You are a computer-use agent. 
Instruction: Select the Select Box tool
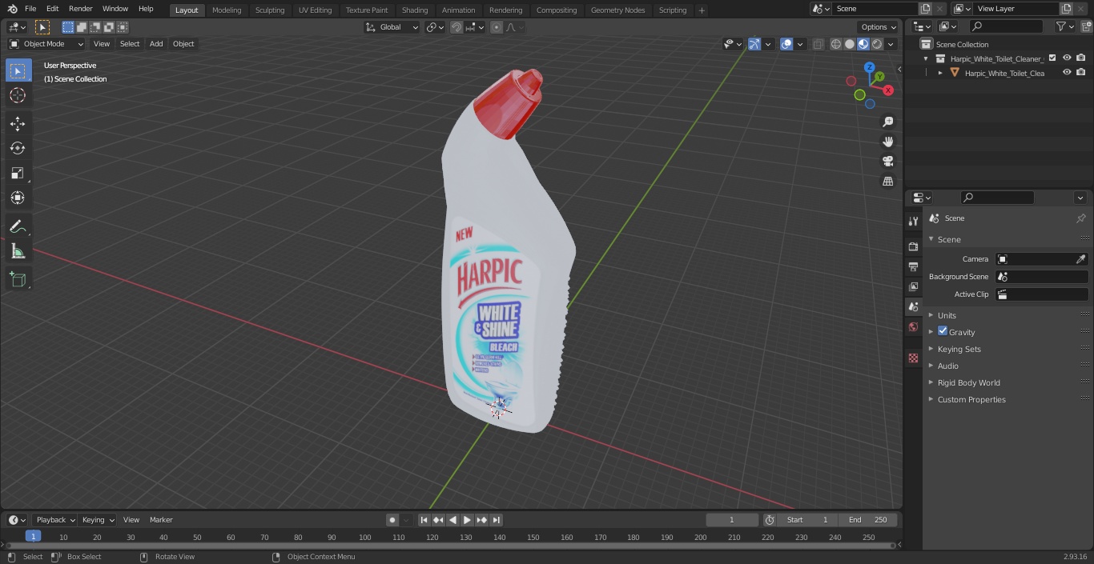point(18,71)
